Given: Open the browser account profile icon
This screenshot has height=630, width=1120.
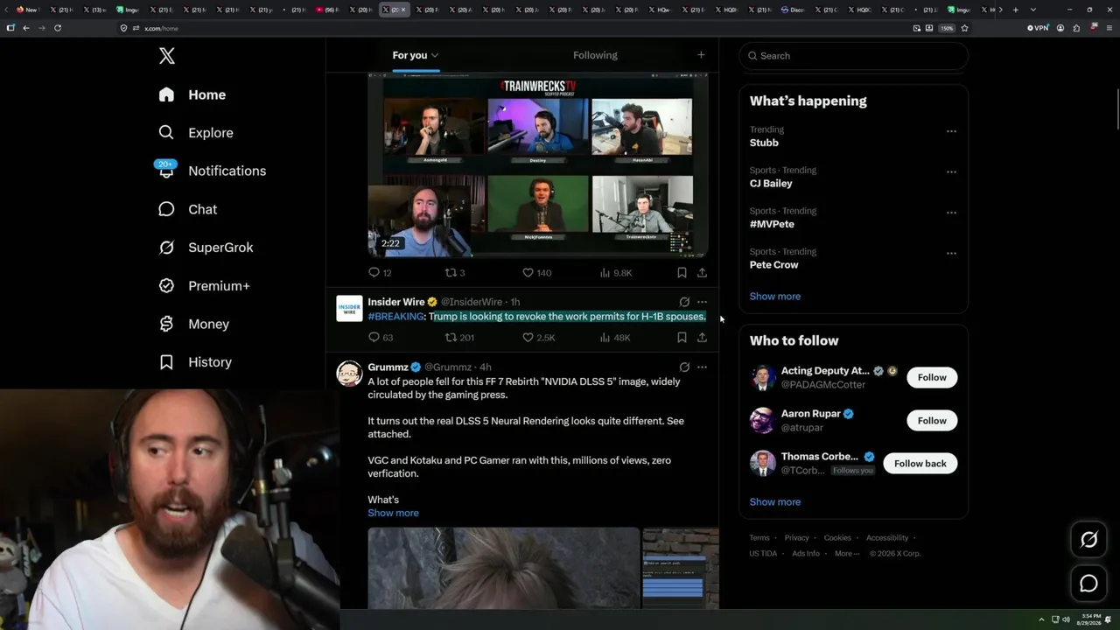Looking at the screenshot, I should point(1060,28).
